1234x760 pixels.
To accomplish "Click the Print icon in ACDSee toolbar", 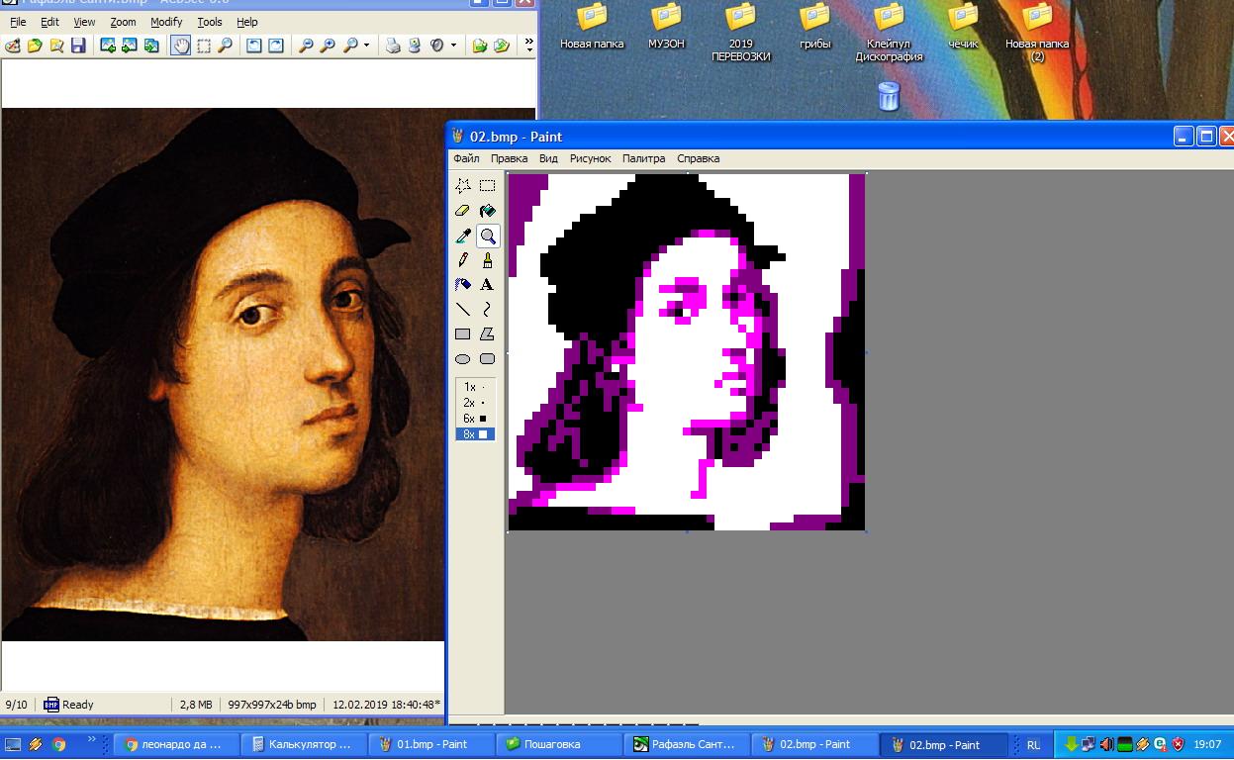I will pos(393,46).
